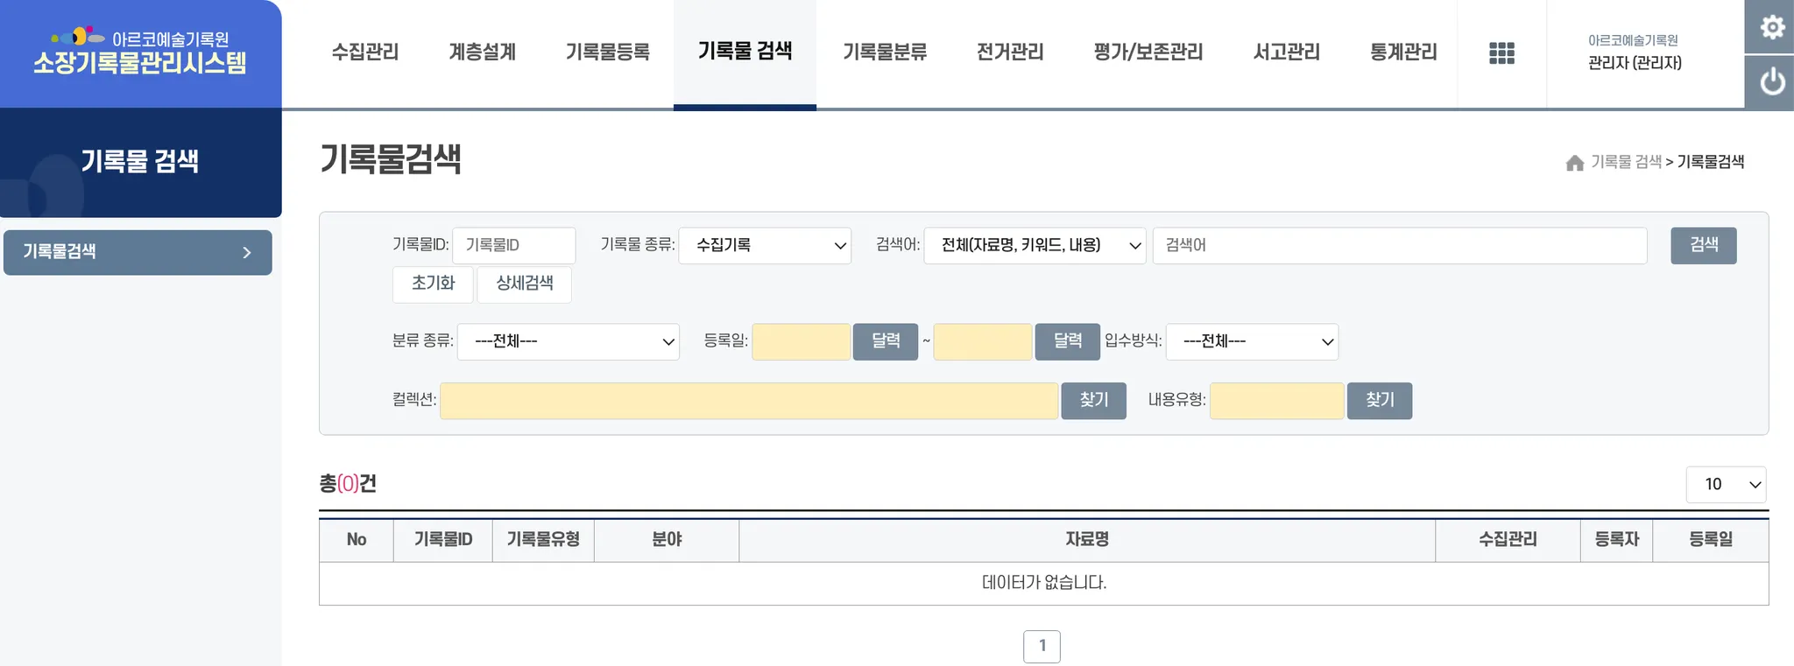This screenshot has width=1794, height=666.
Task: Open 상세검색 advanced search
Action: click(x=524, y=284)
